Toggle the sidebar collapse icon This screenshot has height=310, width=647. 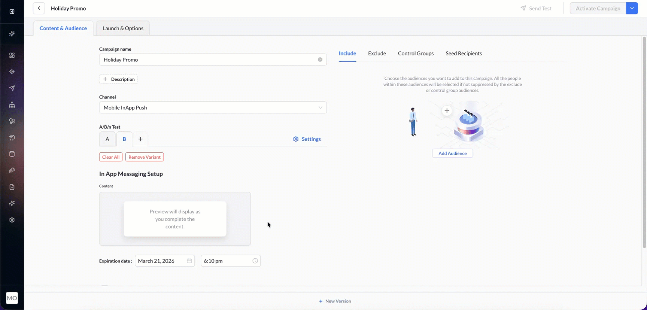point(12,12)
